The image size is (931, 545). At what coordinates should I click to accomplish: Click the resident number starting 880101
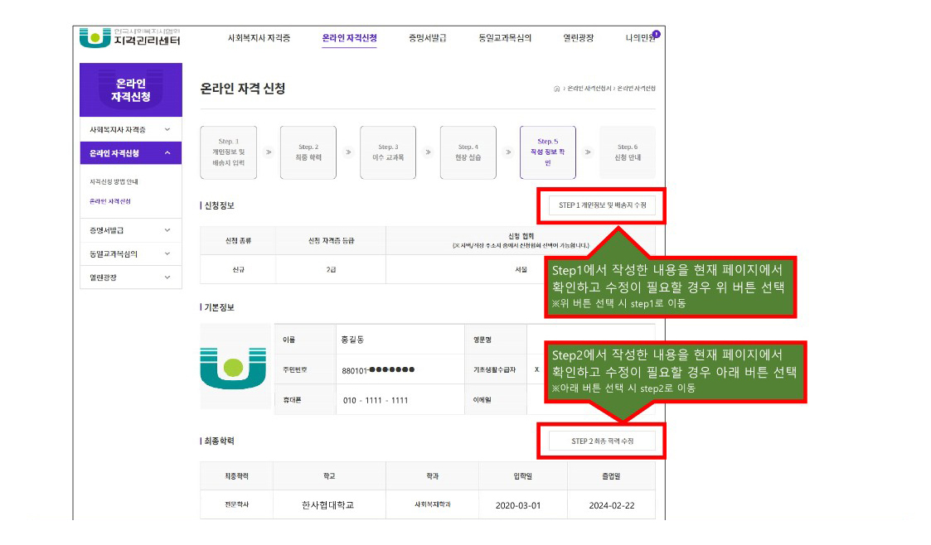coord(378,370)
